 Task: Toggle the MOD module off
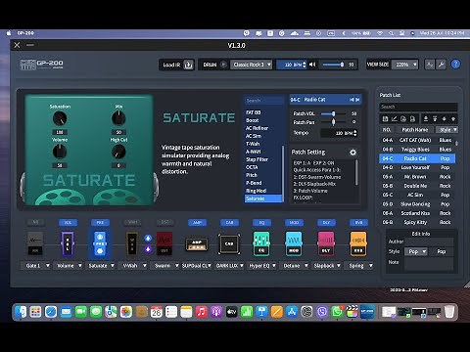tap(294, 223)
